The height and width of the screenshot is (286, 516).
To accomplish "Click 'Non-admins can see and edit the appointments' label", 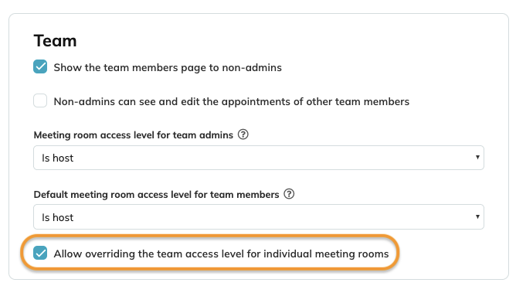I will point(231,101).
